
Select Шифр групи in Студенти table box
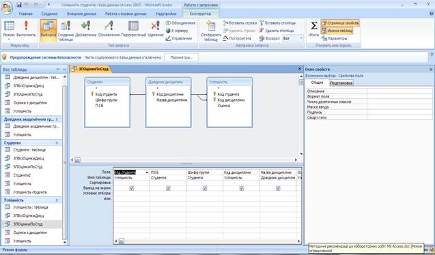(x=107, y=100)
